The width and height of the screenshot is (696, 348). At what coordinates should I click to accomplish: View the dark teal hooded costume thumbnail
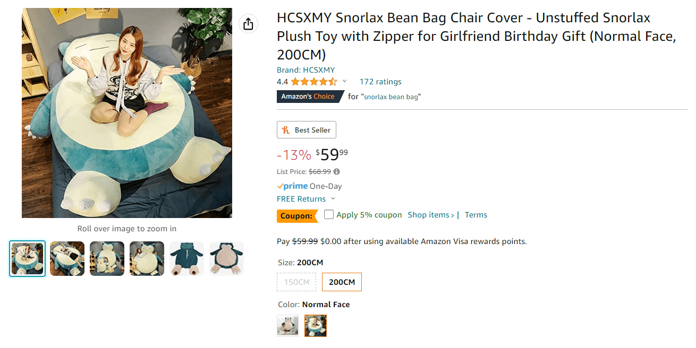186,259
